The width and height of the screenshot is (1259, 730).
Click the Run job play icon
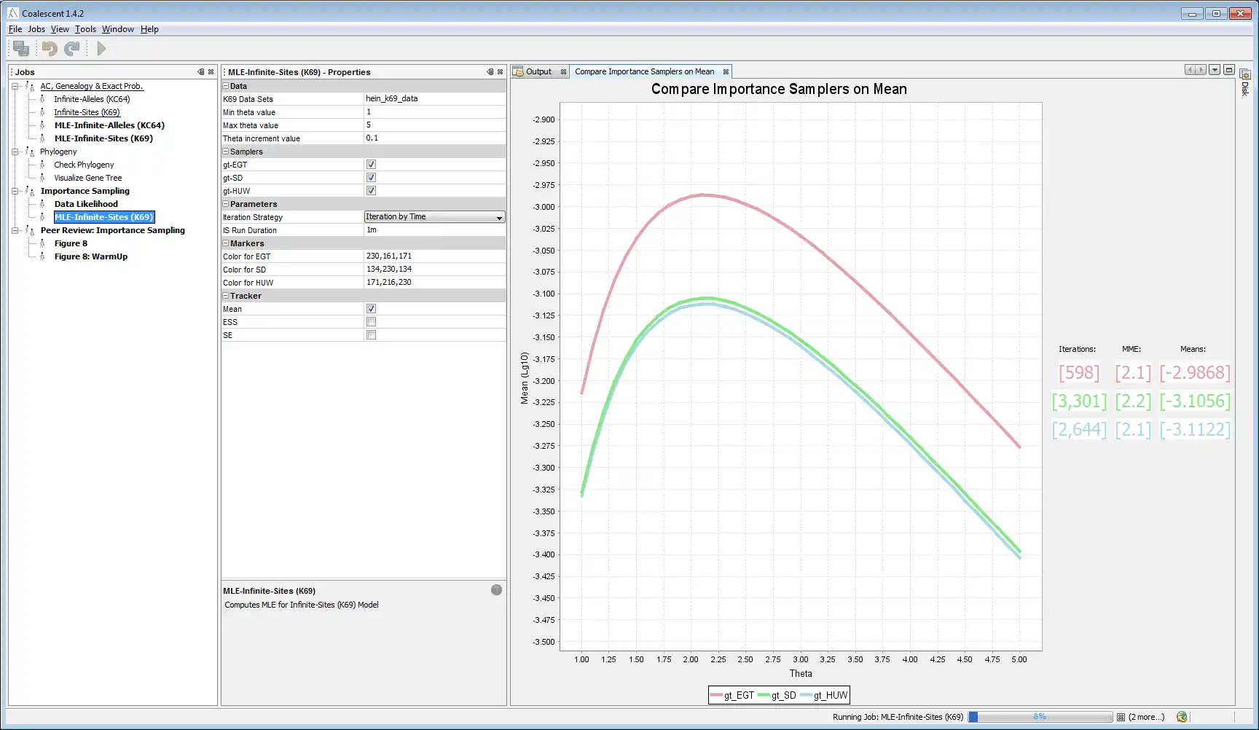[x=101, y=49]
